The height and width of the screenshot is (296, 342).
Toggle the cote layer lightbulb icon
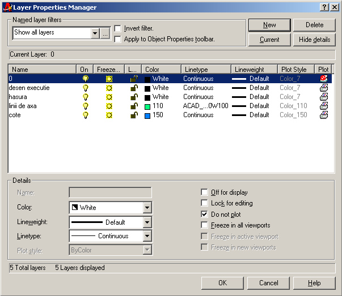86,115
